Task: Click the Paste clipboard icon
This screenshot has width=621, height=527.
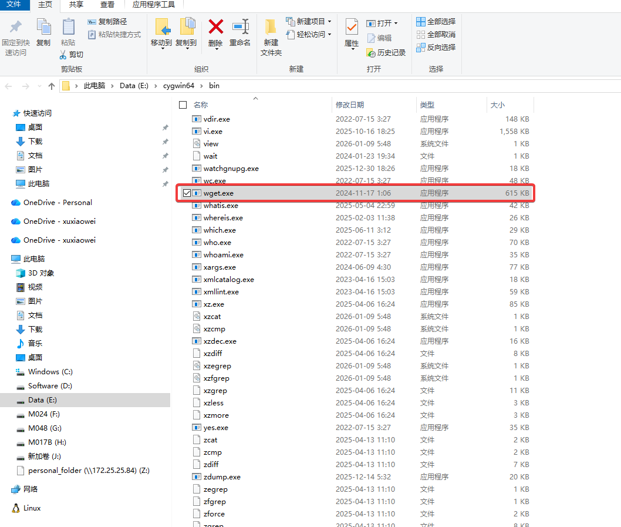Action: 68,27
